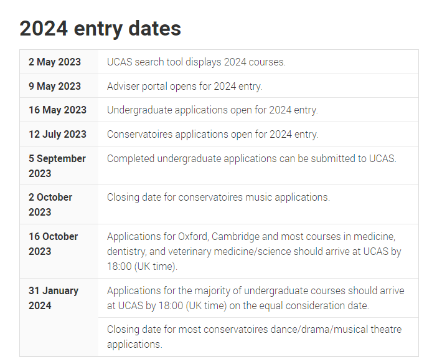Click 'UCAS search tool displays 2024 courses' text
This screenshot has width=437, height=364.
coord(196,62)
